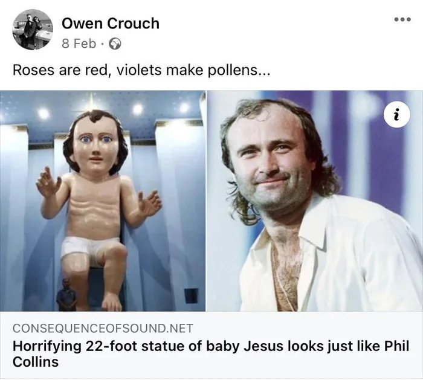Click the Owen Crouch name link
423x380 pixels.
tap(110, 24)
